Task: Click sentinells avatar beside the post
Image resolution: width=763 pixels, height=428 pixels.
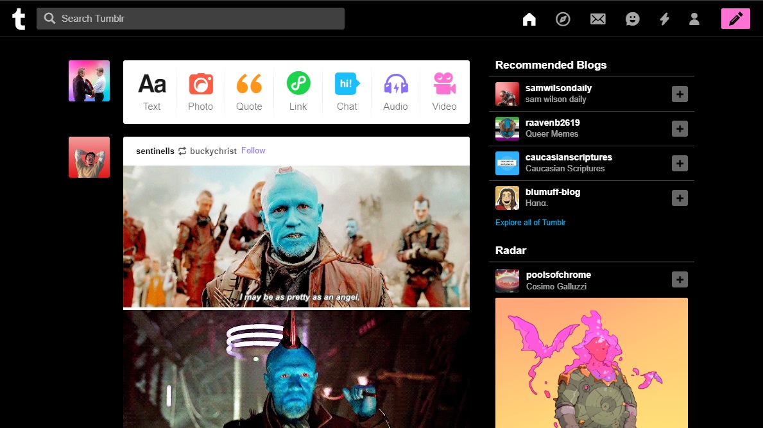Action: point(89,157)
